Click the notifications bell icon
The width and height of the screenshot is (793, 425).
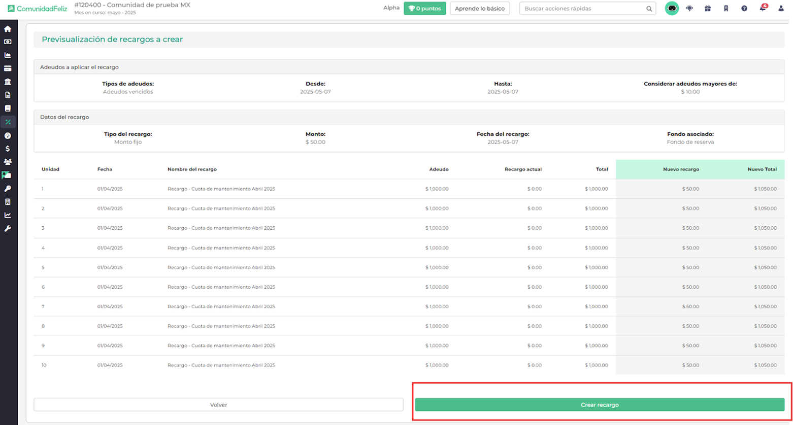pyautogui.click(x=763, y=8)
